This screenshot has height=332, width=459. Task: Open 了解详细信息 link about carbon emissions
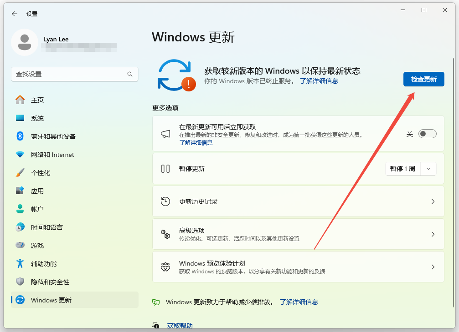tap(299, 302)
